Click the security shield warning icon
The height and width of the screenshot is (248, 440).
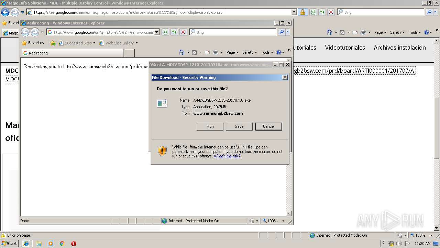click(x=162, y=151)
